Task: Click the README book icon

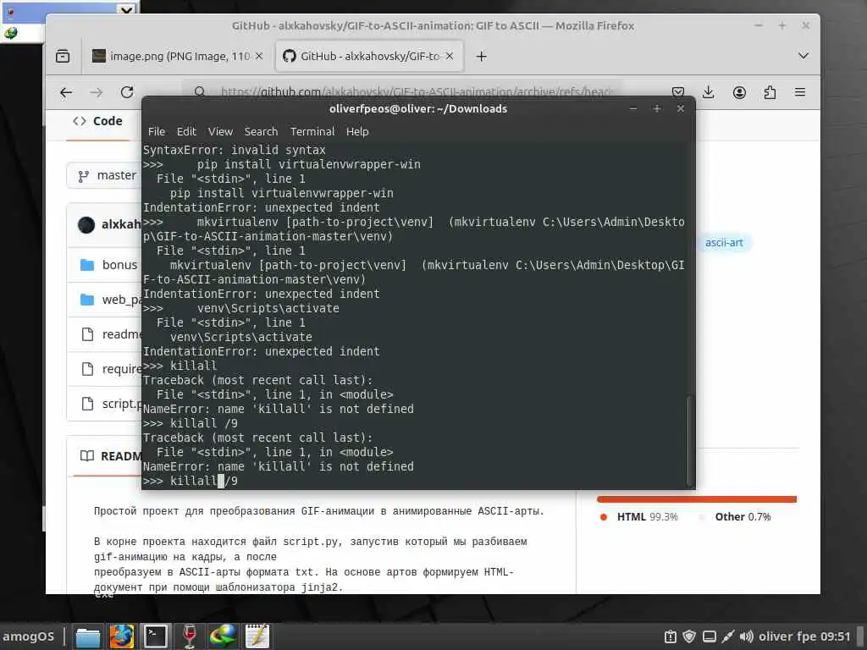Action: coord(87,456)
